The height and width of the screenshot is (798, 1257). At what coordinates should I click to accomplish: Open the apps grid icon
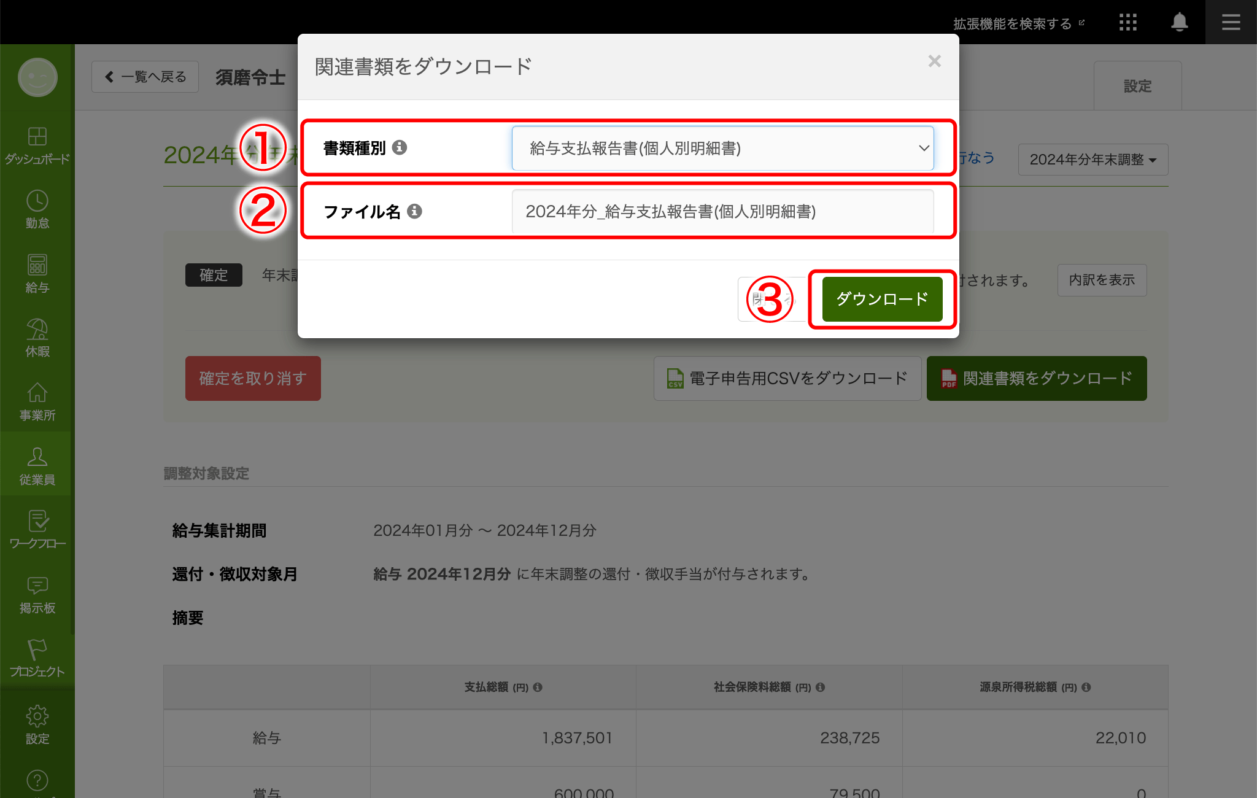(1127, 23)
